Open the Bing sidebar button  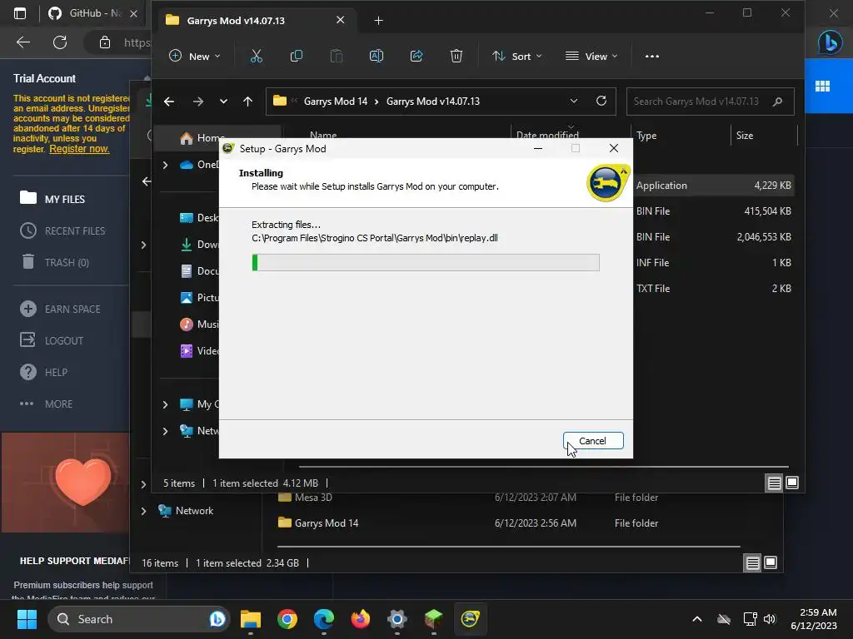point(831,42)
